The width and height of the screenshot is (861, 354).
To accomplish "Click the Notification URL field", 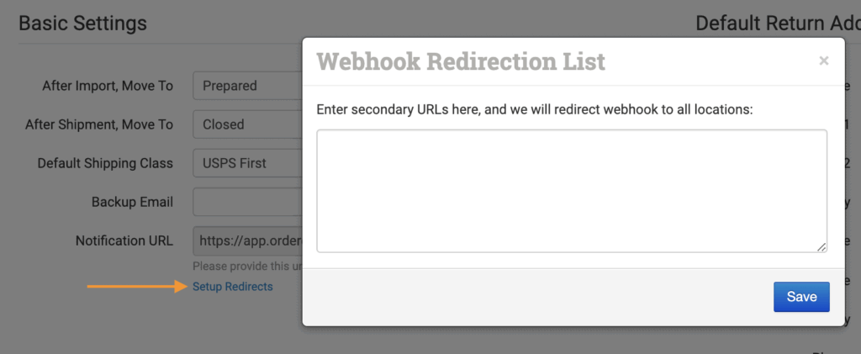I will [x=247, y=240].
